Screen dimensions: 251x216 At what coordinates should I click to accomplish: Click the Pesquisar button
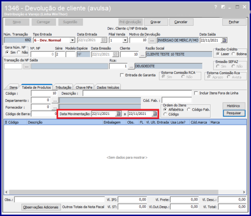234,113
